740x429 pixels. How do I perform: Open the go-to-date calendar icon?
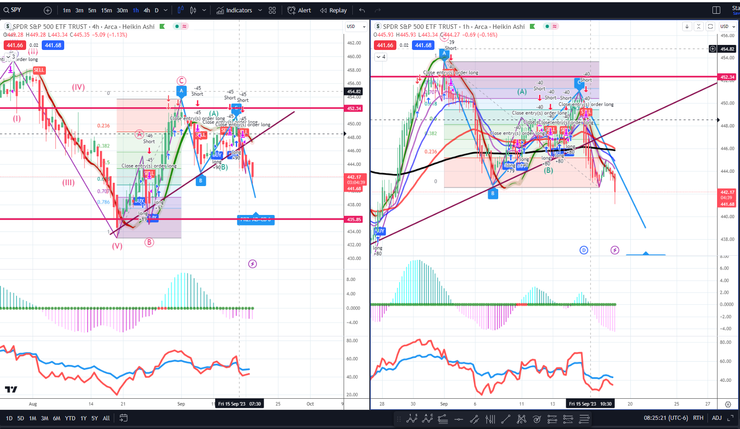pyautogui.click(x=123, y=418)
